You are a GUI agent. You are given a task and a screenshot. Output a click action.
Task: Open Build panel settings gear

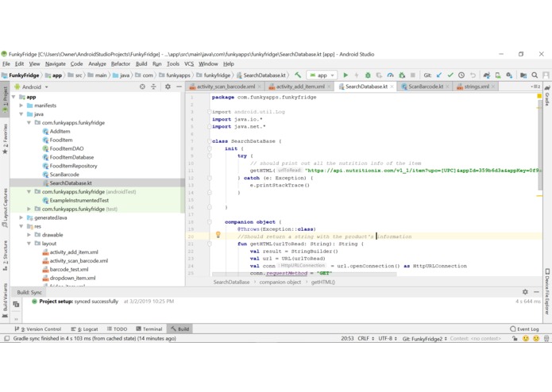click(525, 292)
